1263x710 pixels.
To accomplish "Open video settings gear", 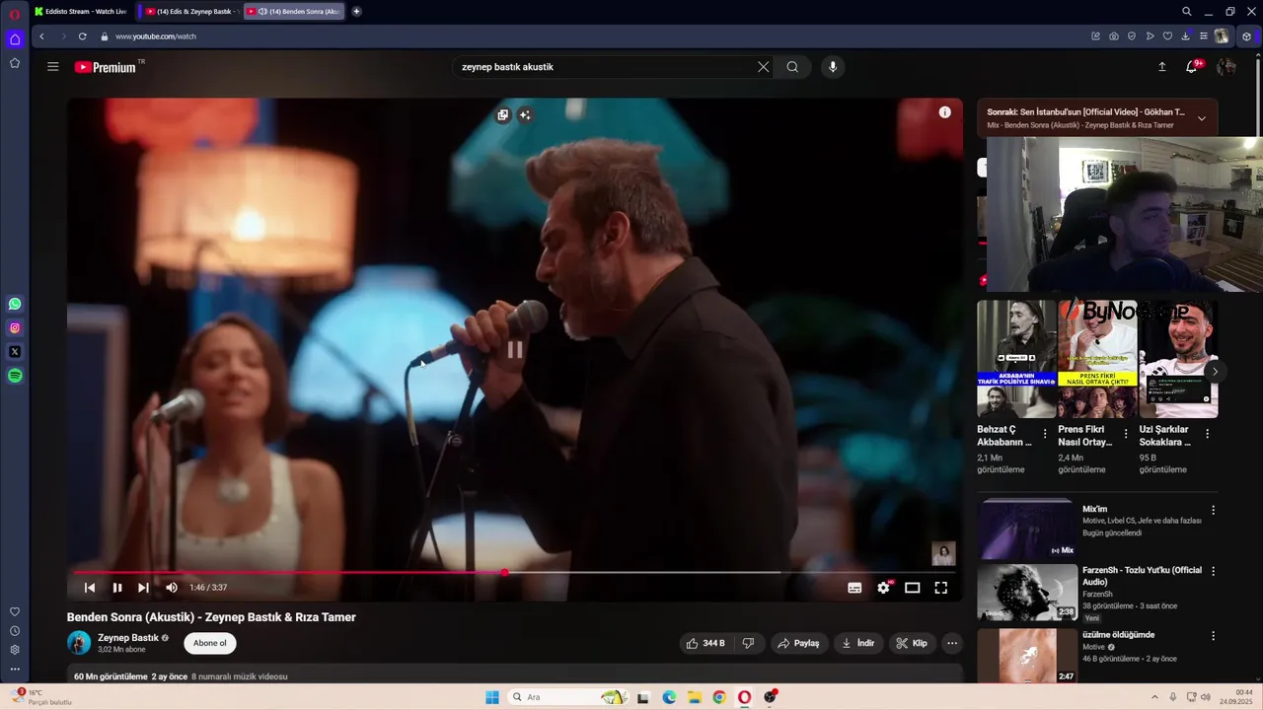I will 884,588.
